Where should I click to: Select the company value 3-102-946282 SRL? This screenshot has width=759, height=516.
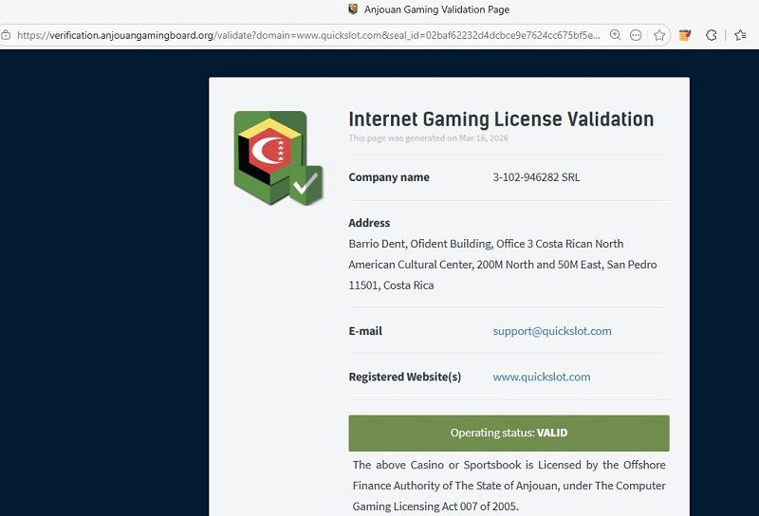pos(536,177)
